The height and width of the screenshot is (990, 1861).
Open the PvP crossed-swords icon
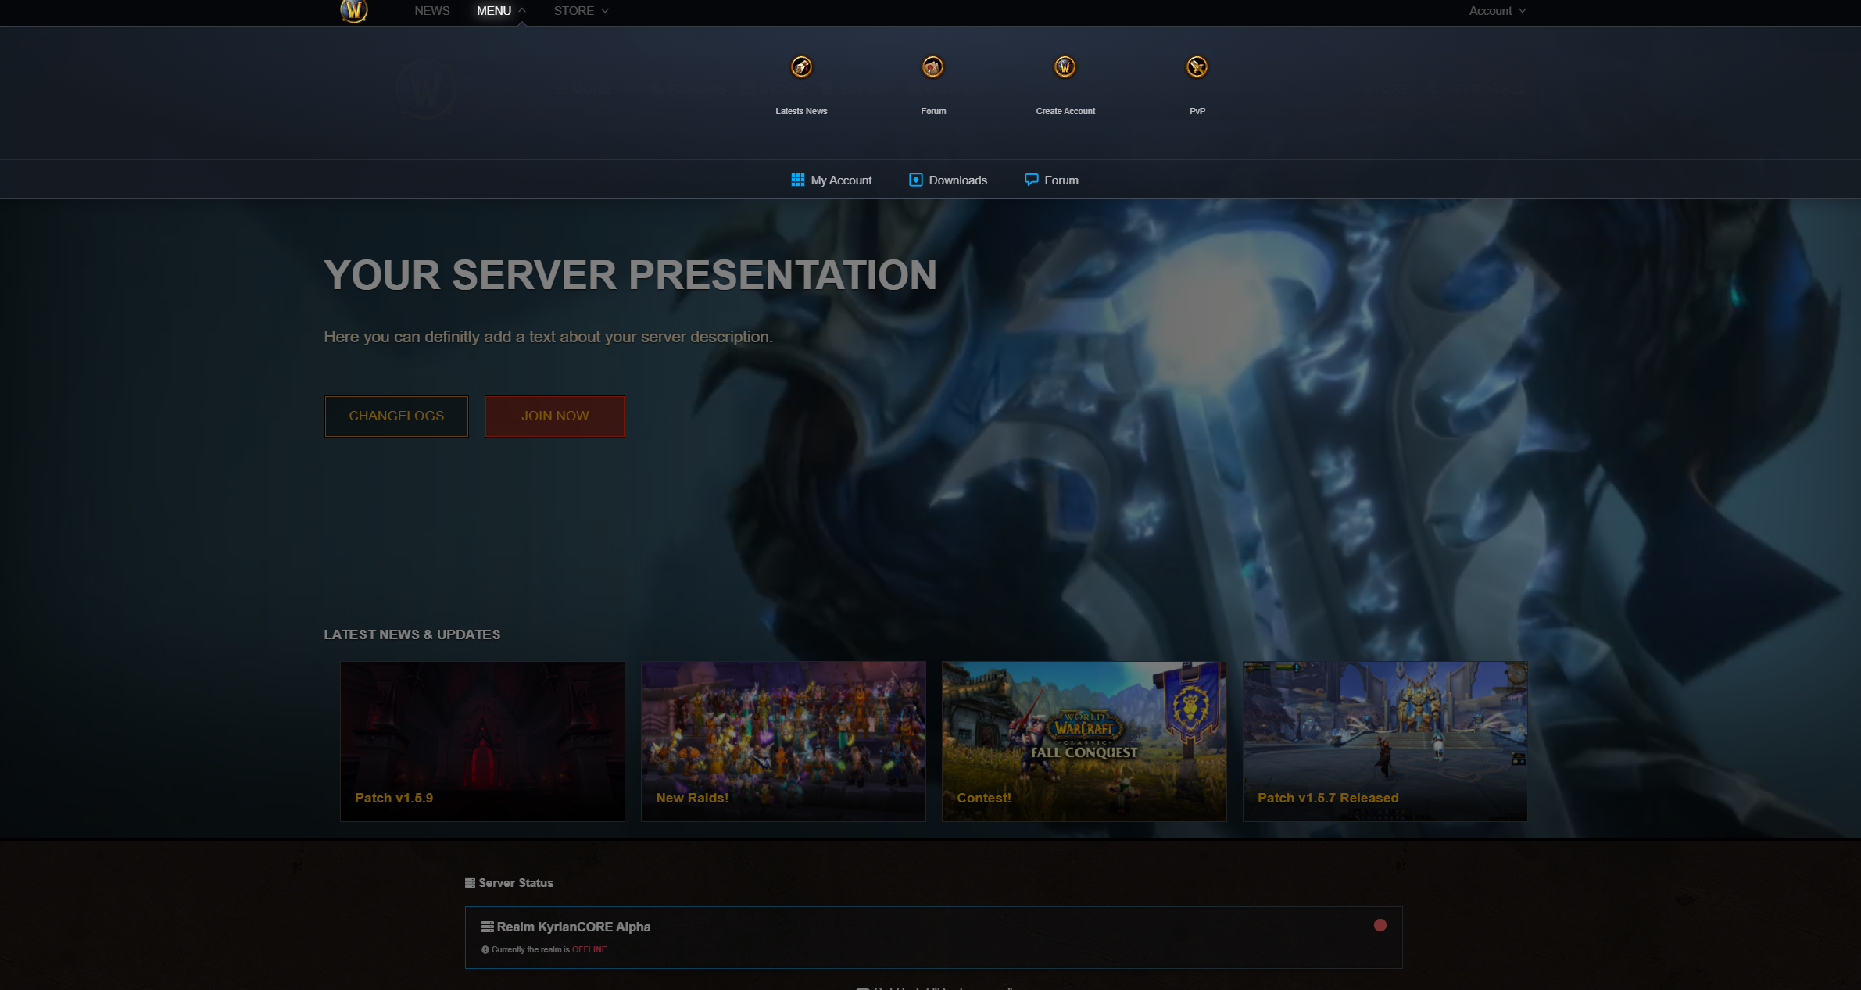[1197, 67]
